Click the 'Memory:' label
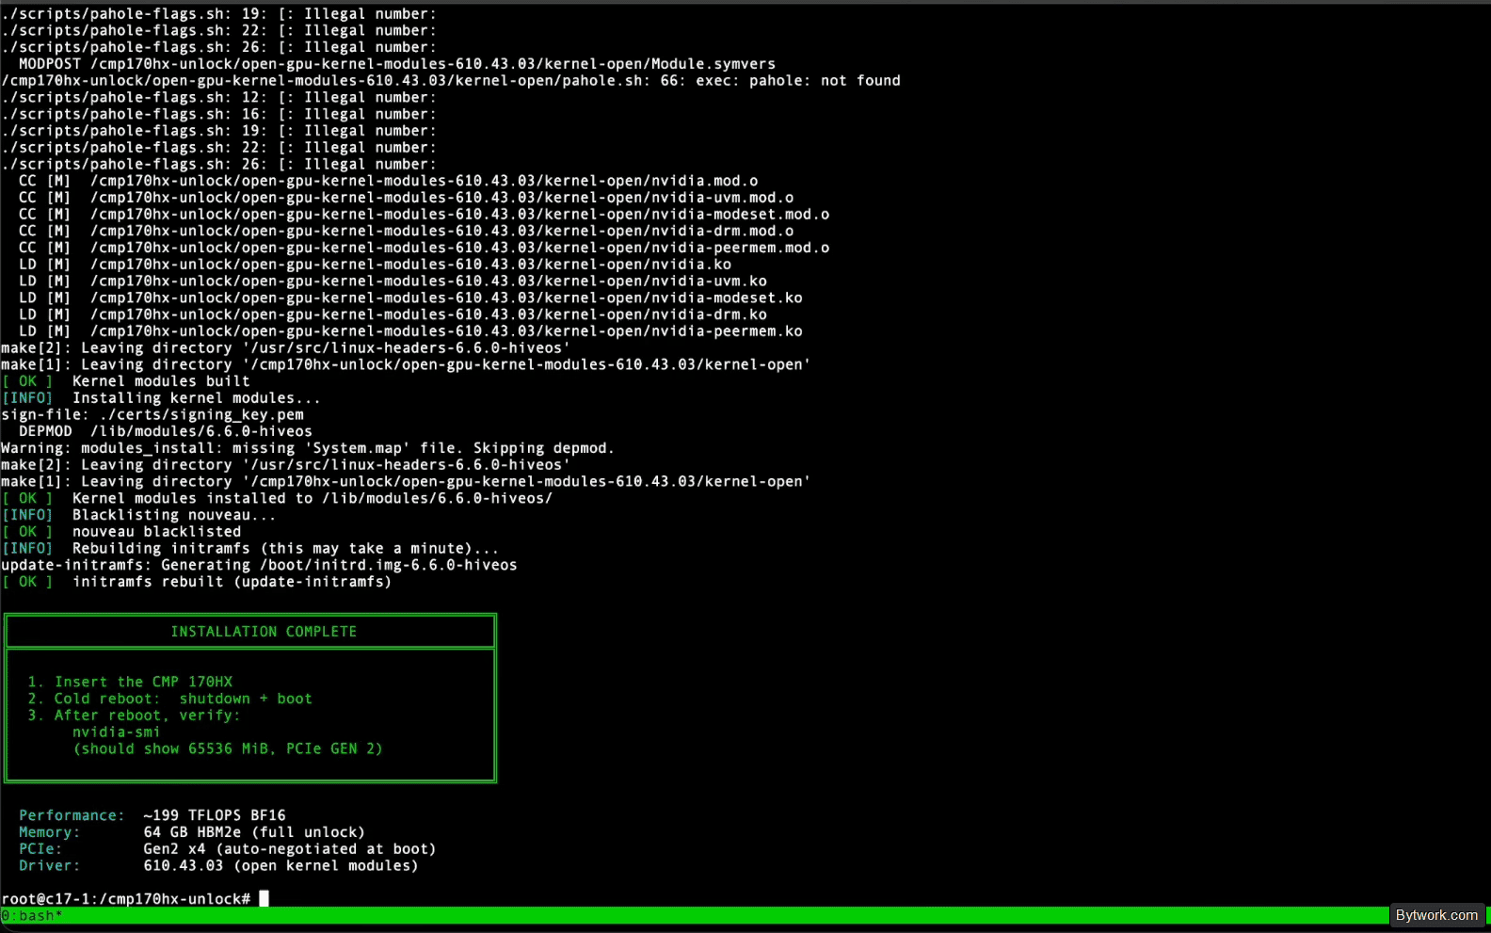1491x933 pixels. tap(50, 832)
